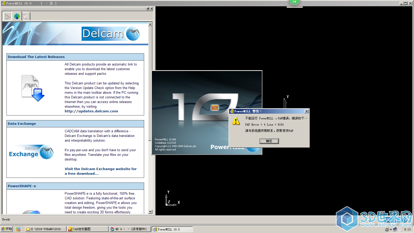414x233 pixels.
Task: Close the PowerMILL 警告 dialog
Action: tap(307, 111)
